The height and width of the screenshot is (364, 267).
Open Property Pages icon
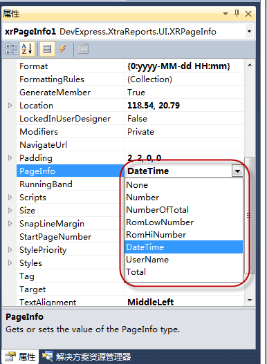click(x=83, y=49)
